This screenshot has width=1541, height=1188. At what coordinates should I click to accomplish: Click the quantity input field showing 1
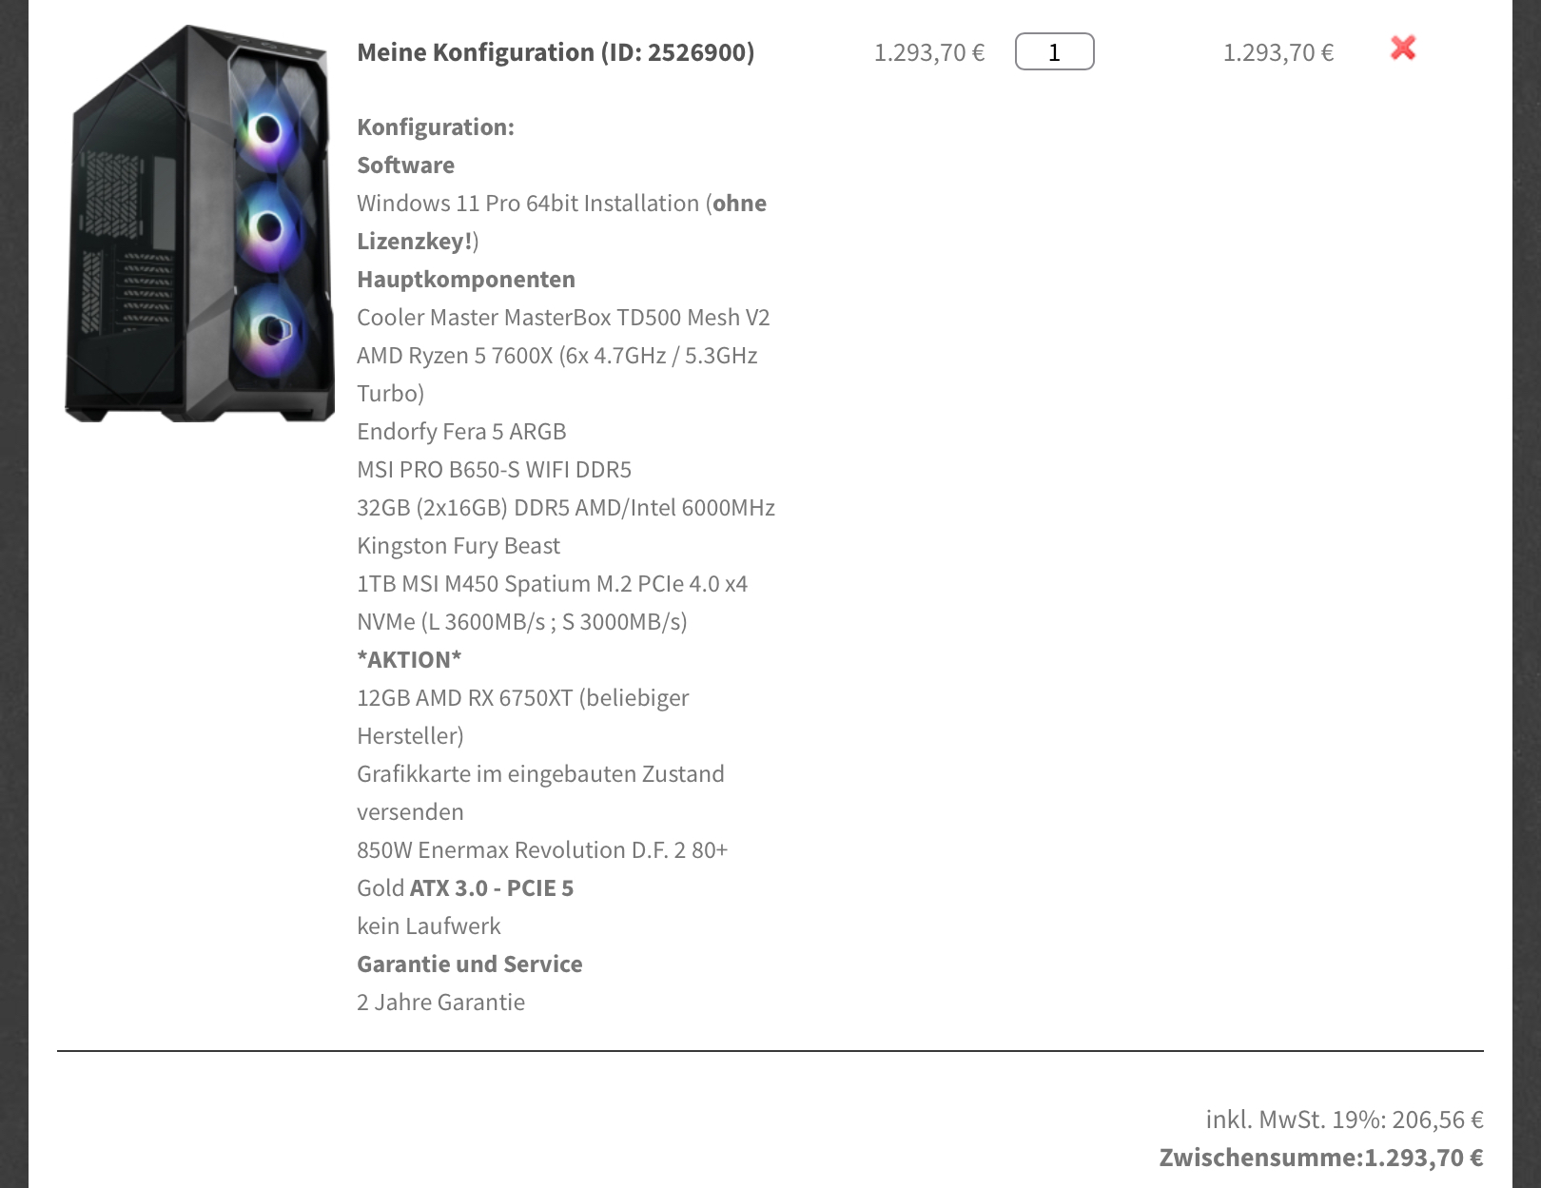(x=1055, y=51)
